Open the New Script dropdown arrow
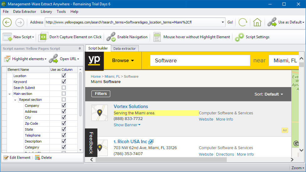This screenshot has width=306, height=172. (x=33, y=37)
